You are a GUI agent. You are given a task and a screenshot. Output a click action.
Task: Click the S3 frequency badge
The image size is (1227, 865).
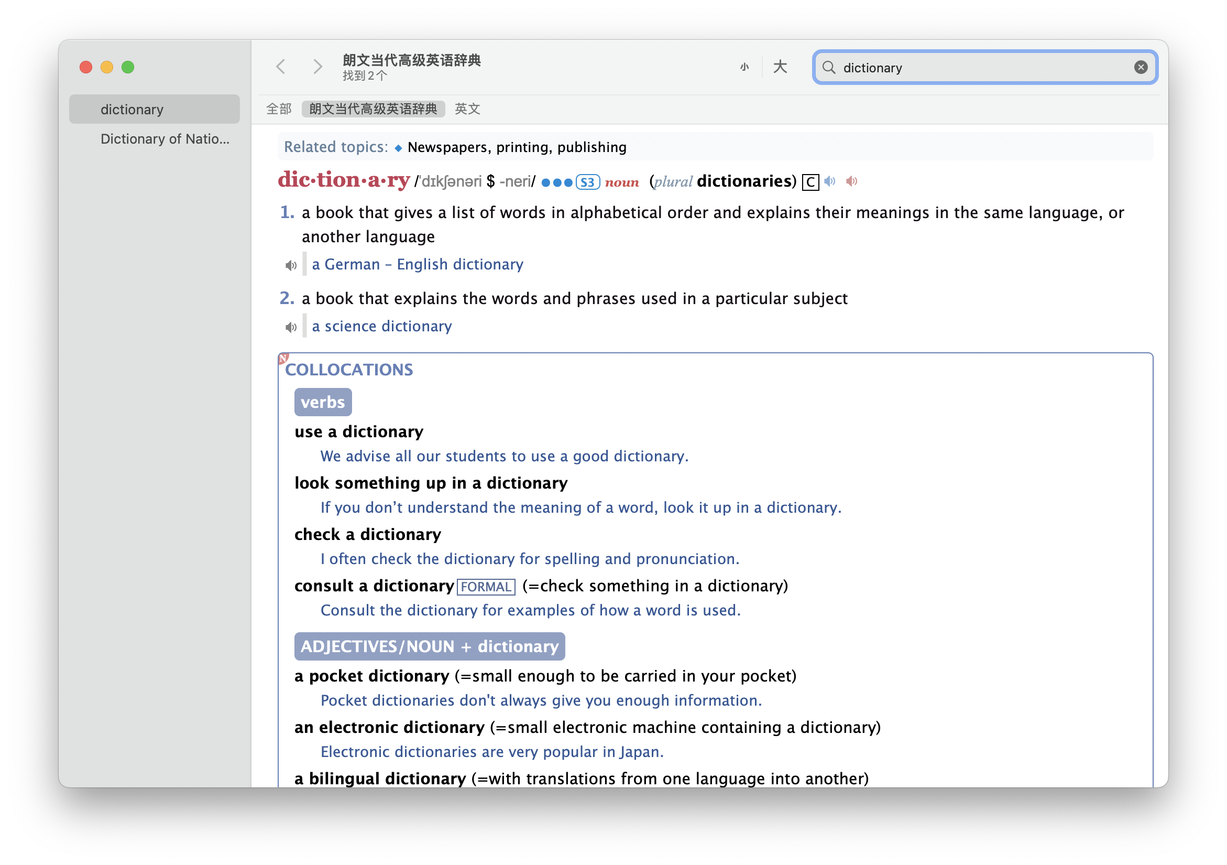[x=587, y=182]
